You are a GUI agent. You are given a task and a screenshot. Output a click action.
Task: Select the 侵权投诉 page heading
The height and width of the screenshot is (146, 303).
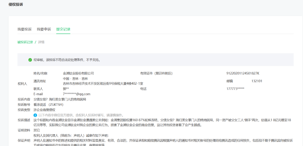(16, 5)
